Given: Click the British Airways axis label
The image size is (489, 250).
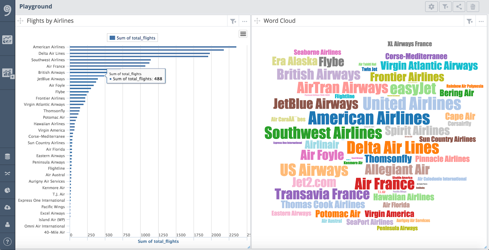Looking at the screenshot, I should click(51, 73).
